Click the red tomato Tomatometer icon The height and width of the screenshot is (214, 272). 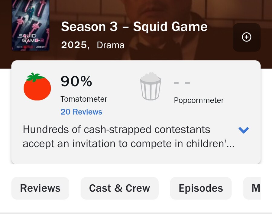tap(37, 86)
